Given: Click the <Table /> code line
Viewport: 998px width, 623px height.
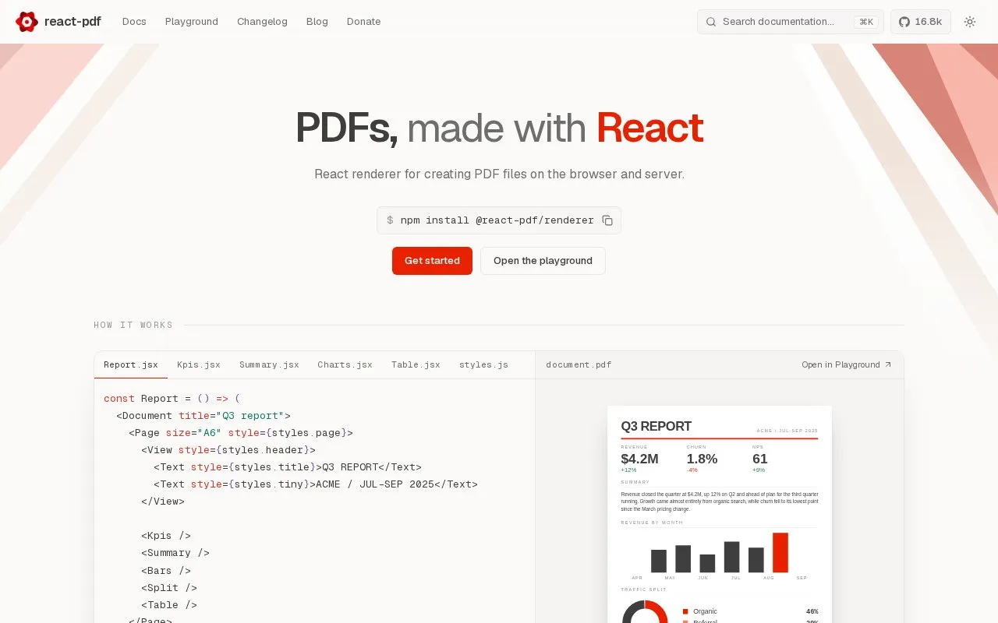Looking at the screenshot, I should coord(169,605).
